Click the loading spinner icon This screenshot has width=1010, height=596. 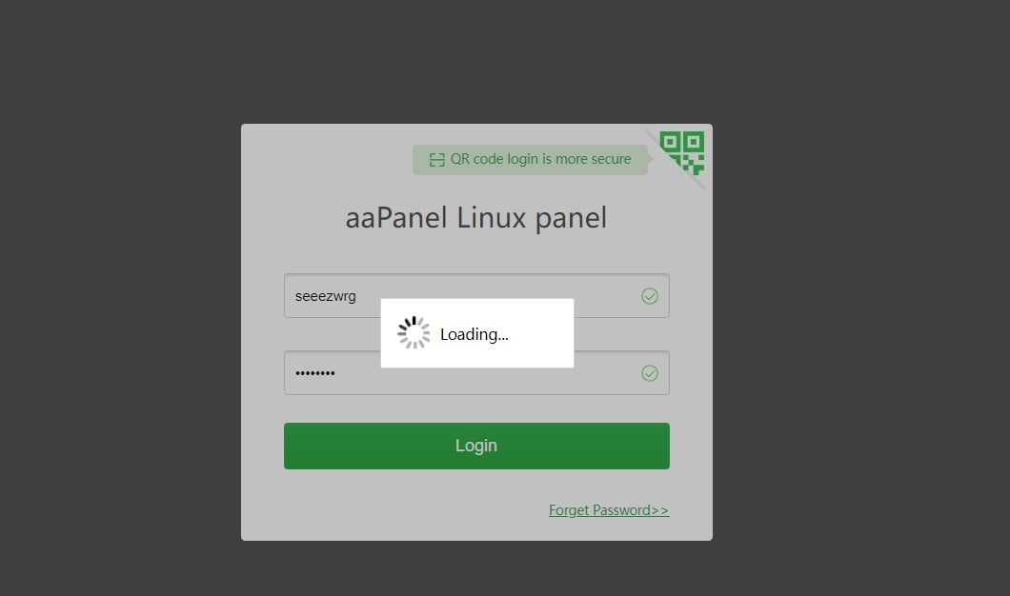click(x=414, y=333)
